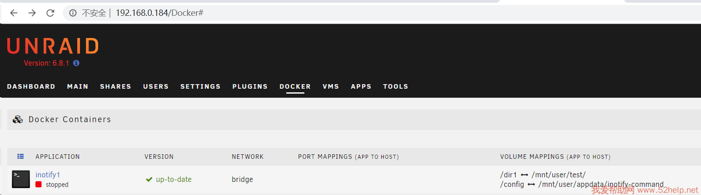The image size is (701, 195).
Task: Reload the page with refresh icon
Action: (x=50, y=13)
